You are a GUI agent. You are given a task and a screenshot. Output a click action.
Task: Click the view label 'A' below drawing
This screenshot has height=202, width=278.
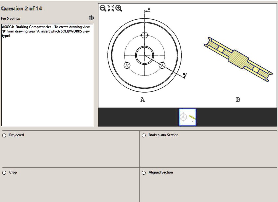[x=143, y=100]
